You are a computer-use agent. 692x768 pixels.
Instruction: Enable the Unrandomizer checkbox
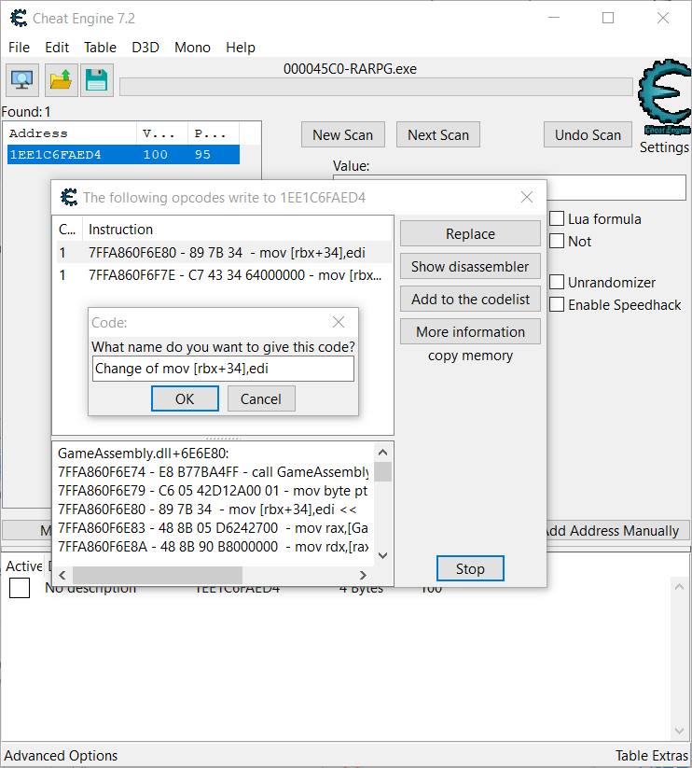click(x=557, y=282)
